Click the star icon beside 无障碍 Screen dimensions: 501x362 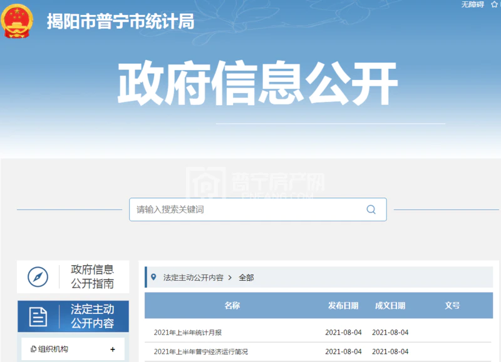click(x=494, y=4)
